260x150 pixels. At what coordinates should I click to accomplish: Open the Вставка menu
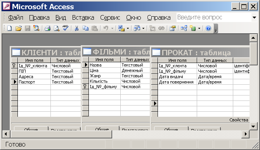[x=83, y=17]
